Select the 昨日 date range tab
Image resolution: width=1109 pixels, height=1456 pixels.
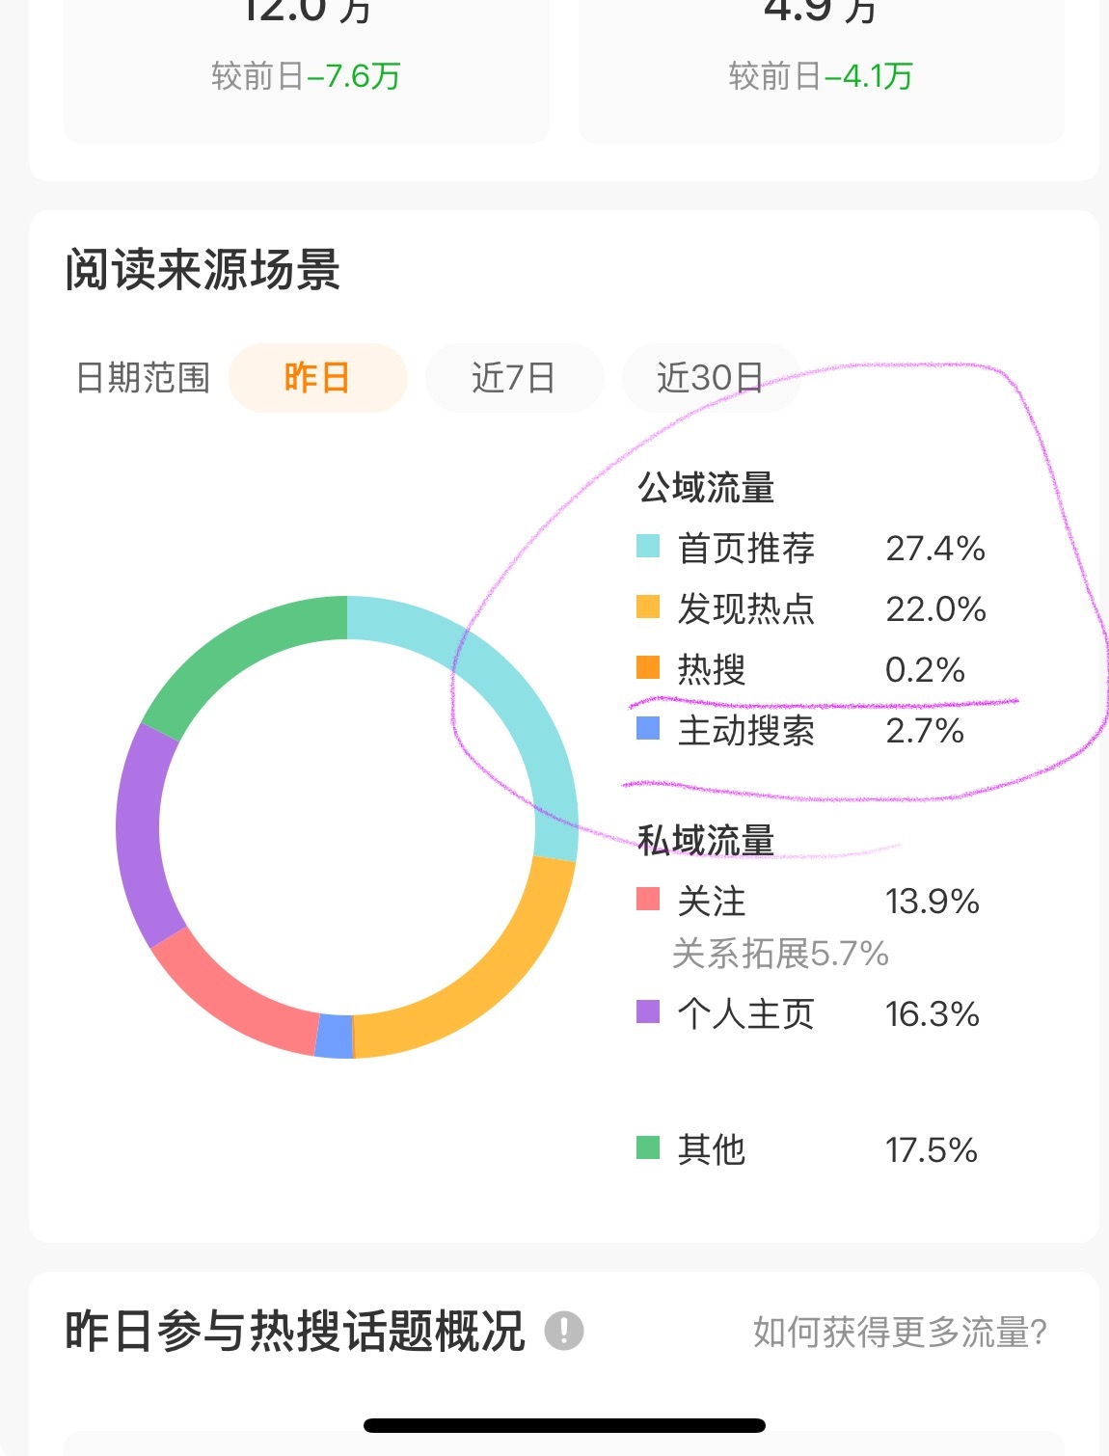coord(317,377)
